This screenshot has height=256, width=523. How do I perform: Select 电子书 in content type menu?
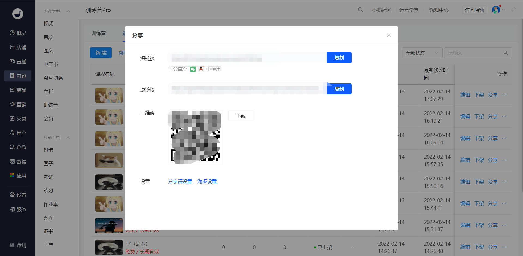tap(51, 64)
